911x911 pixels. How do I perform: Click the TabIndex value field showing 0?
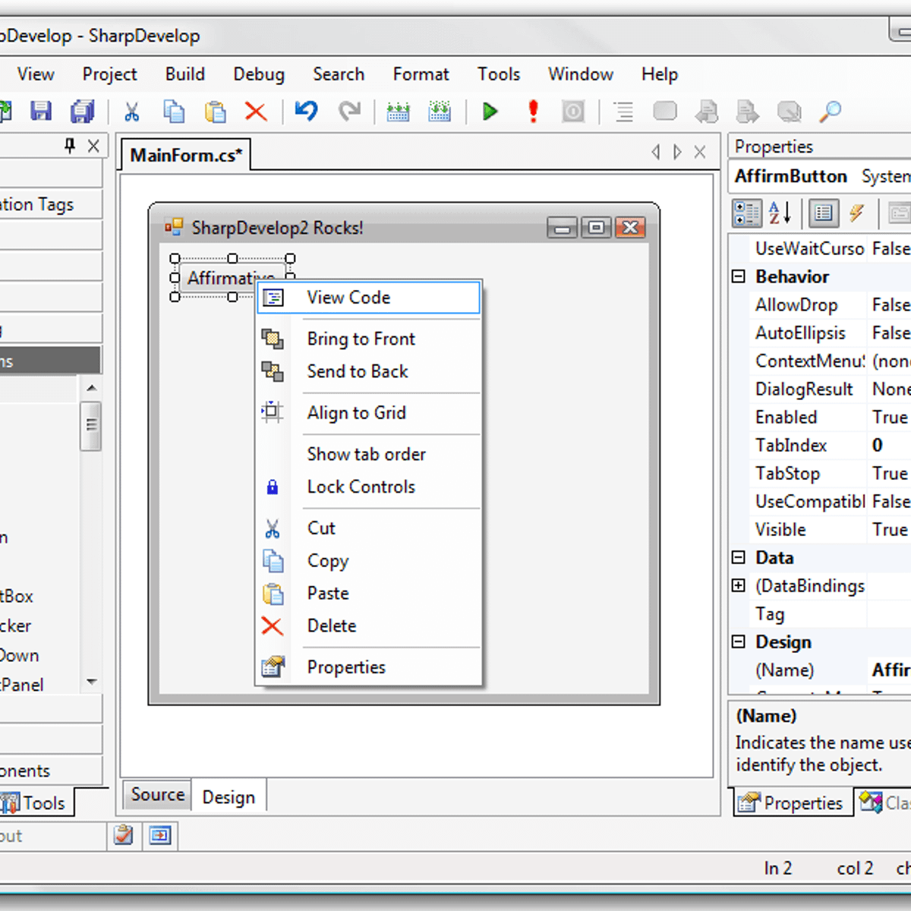[890, 445]
